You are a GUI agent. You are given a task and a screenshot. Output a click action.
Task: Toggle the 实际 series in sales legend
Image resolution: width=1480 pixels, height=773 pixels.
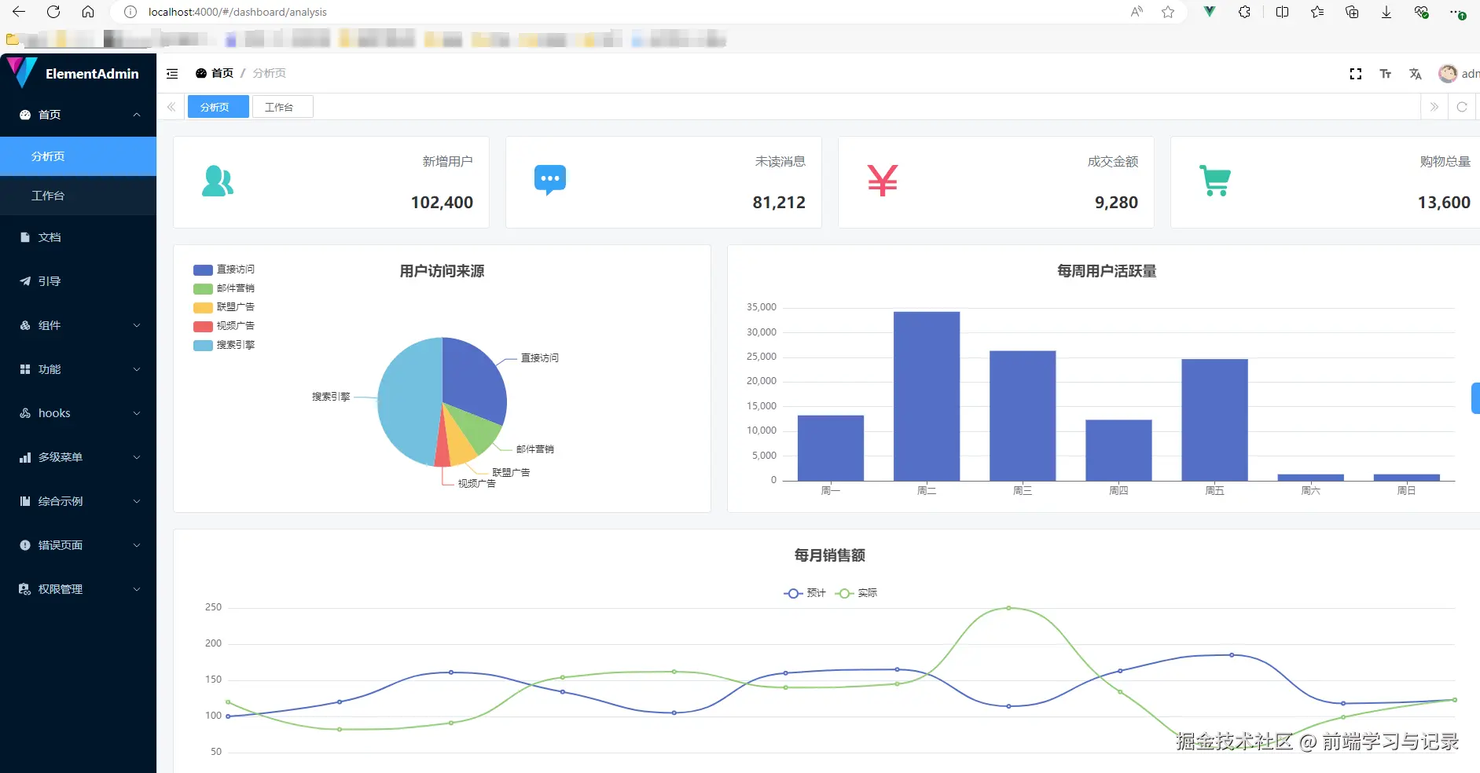click(x=856, y=593)
